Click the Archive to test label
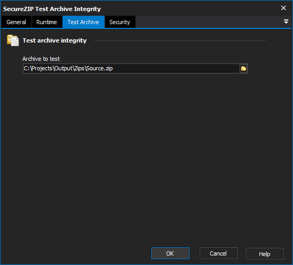293x265 pixels. (x=41, y=59)
